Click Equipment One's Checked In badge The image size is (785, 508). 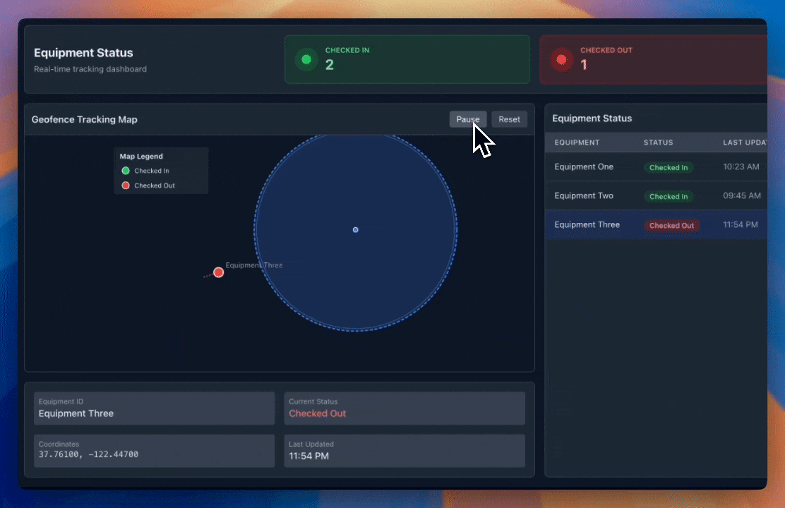[x=669, y=168]
